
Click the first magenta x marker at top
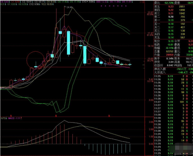pyautogui.click(x=101, y=5)
